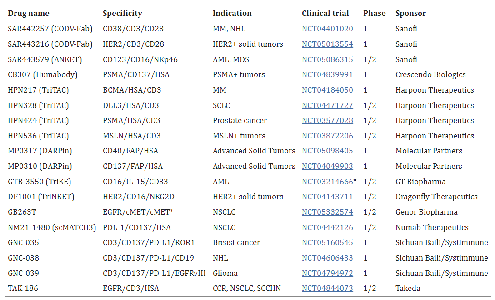
Task: Click the 'CB307 (Humabody)' cell
Action: click(42, 75)
